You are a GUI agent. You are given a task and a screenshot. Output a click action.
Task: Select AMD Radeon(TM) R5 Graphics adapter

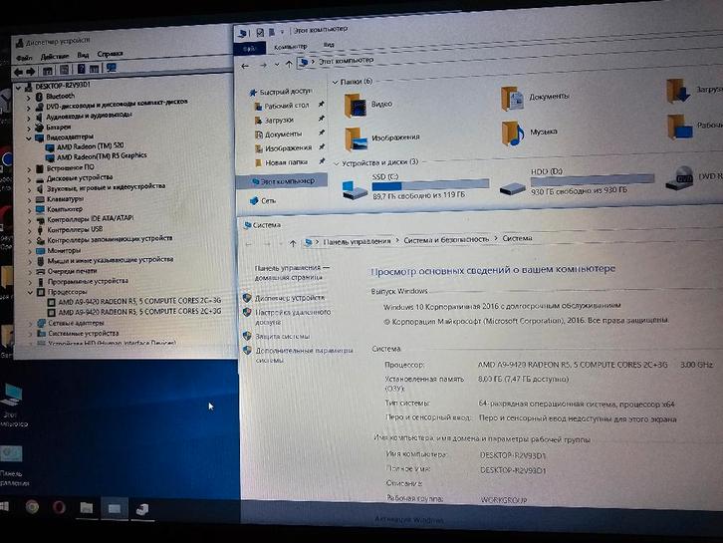point(102,156)
